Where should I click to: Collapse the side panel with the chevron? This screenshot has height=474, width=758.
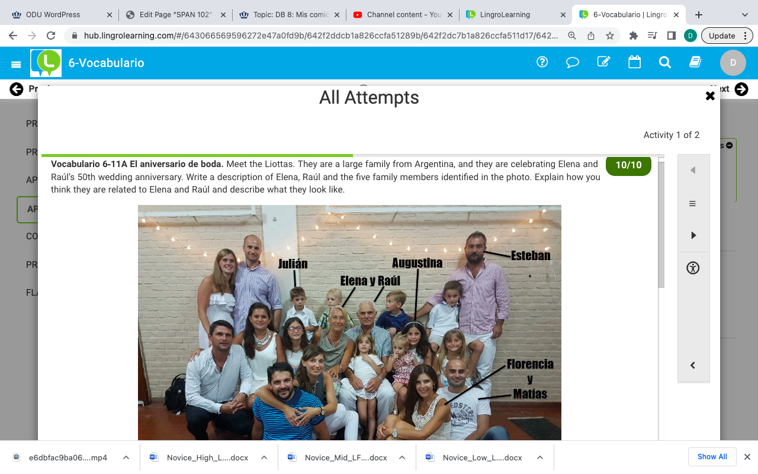pos(693,366)
